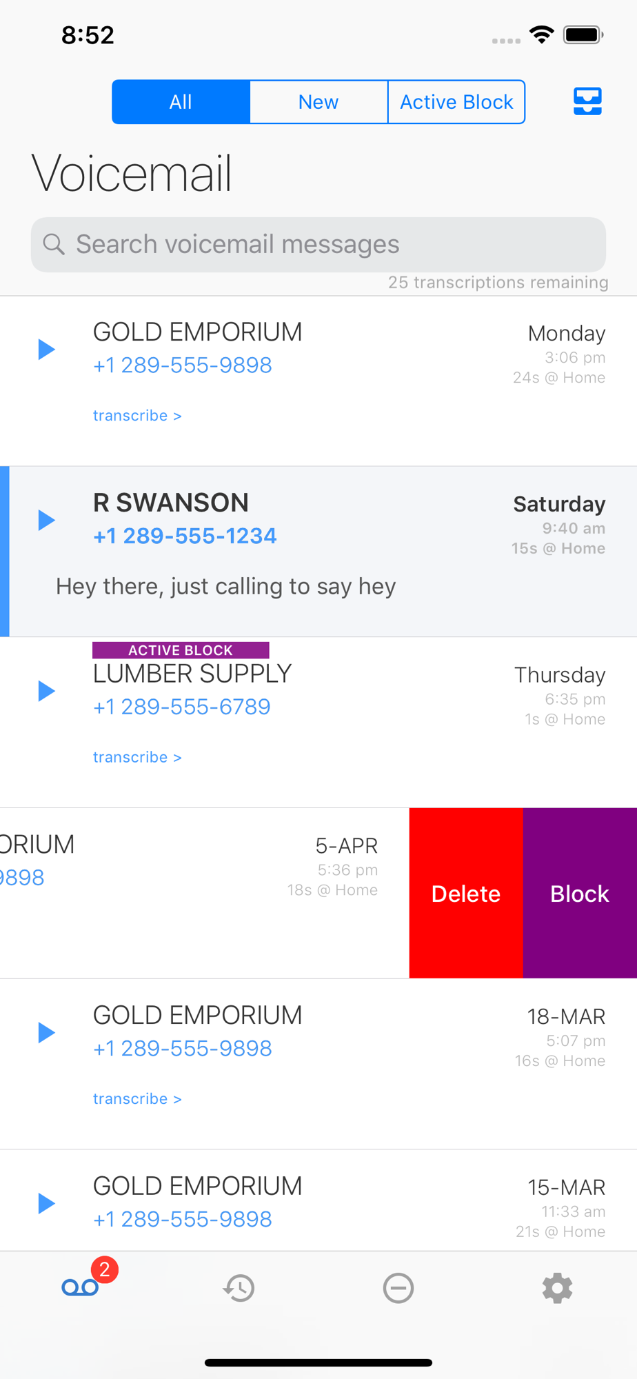Open the voicemail tab with badge
The width and height of the screenshot is (637, 1379).
click(x=81, y=1287)
